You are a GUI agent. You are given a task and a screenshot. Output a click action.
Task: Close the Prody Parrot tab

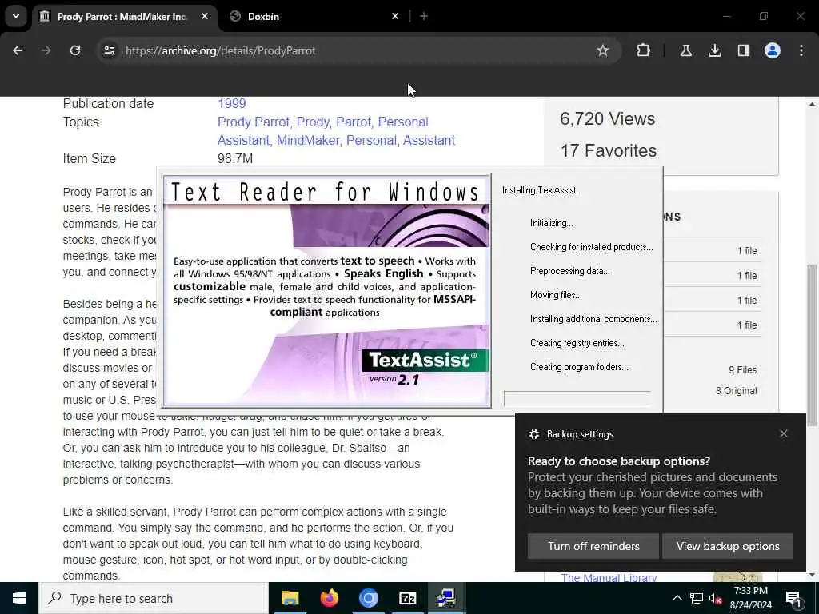205,16
